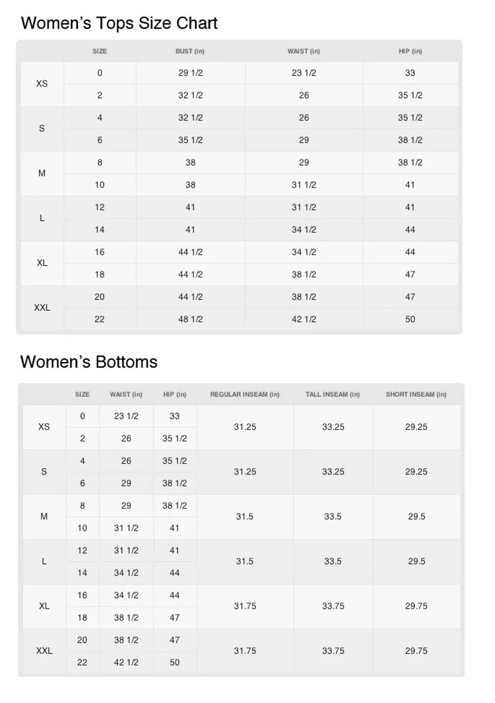Click the regular inseam 31.5 for size M

[245, 517]
